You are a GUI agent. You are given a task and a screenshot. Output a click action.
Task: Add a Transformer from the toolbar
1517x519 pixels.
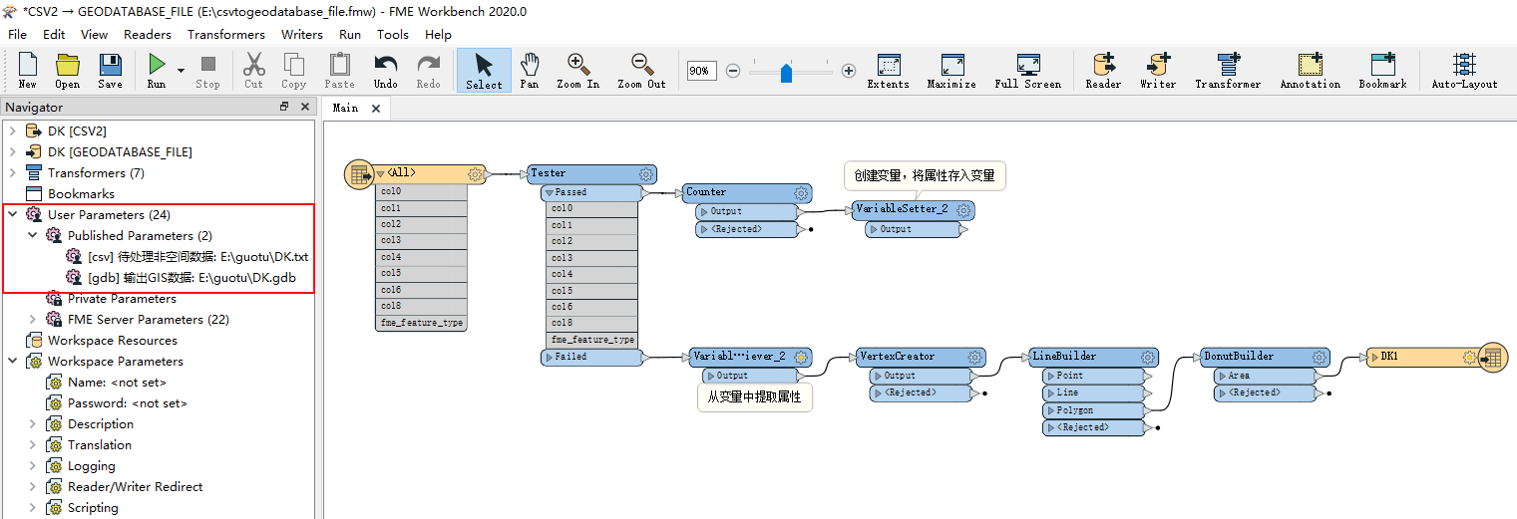[1228, 66]
